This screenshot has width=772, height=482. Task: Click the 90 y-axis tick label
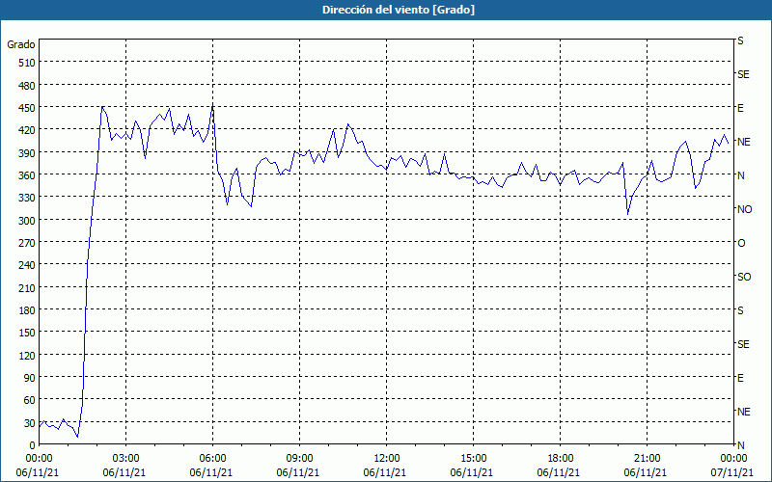point(30,378)
